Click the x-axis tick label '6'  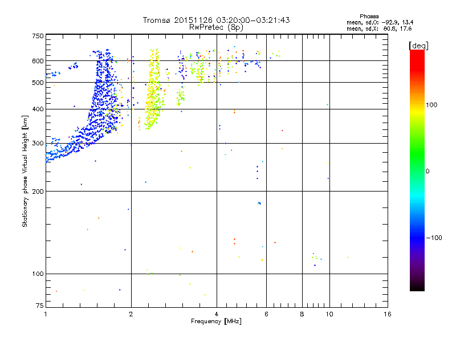click(x=266, y=314)
